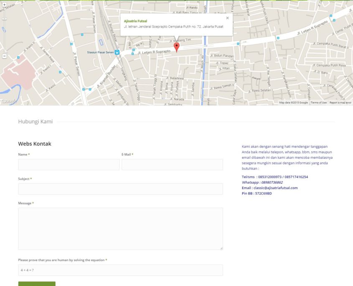Screen dimensions: 353x286
Task: Click the Whatsapp number 08980736862
Action: point(272,182)
